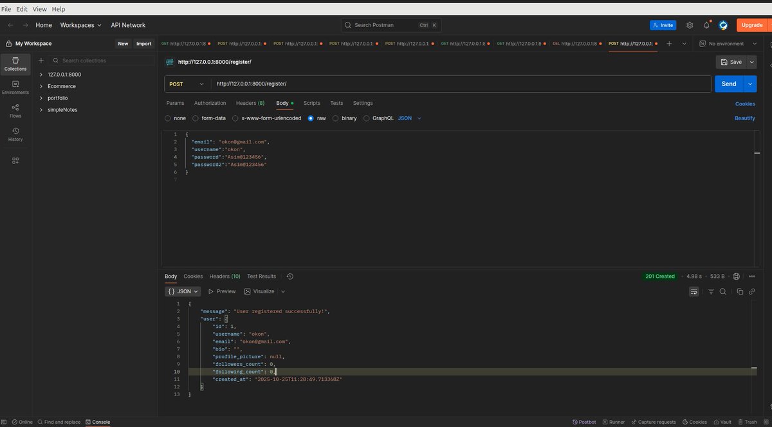This screenshot has height=427, width=772.
Task: Open a new request tab with plus icon
Action: (x=669, y=44)
